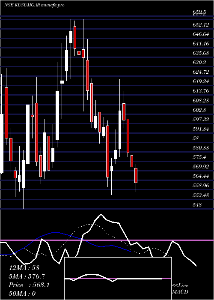
Task: Click the 630.2 price axis label
Action: pos(199,63)
